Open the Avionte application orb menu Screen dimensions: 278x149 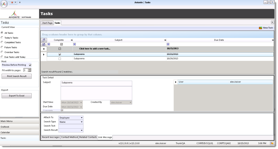point(4,4)
